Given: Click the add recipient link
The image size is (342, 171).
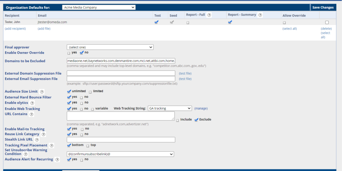Looking at the screenshot, I should [x=15, y=29].
